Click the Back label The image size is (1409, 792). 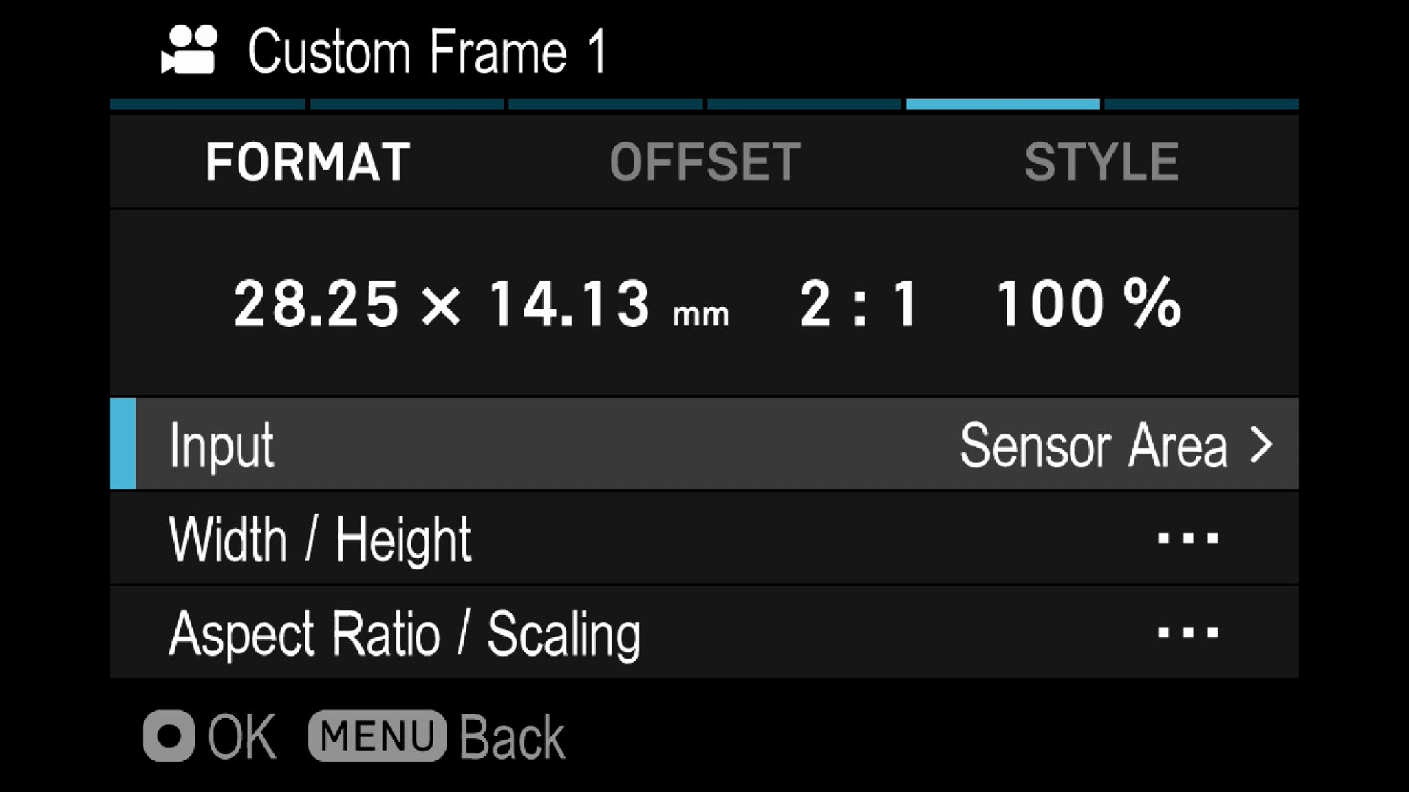[x=512, y=737]
